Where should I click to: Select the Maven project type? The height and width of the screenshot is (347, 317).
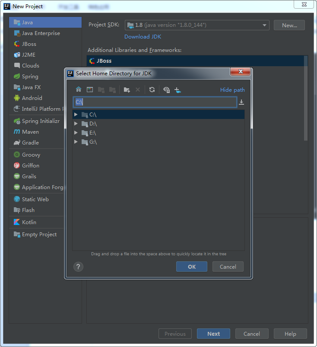pyautogui.click(x=36, y=132)
